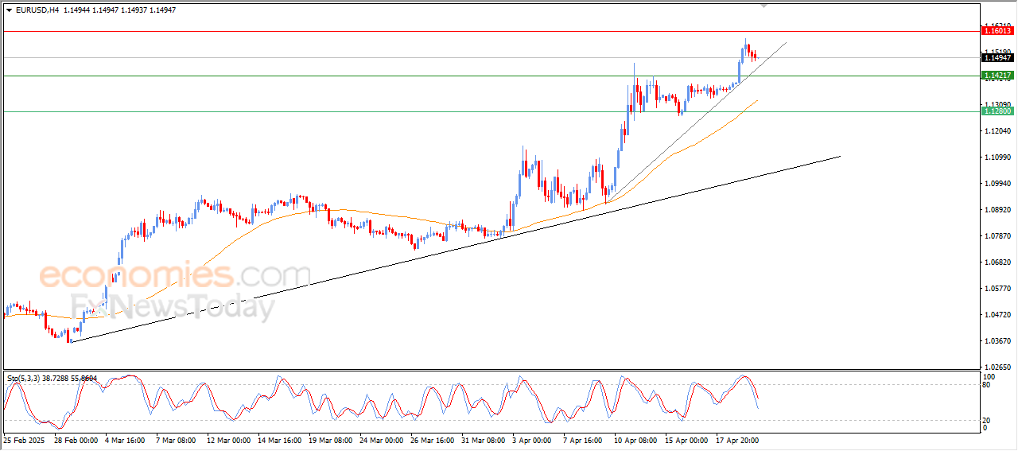Click the 17 Apr 20:00 date label

coord(738,439)
